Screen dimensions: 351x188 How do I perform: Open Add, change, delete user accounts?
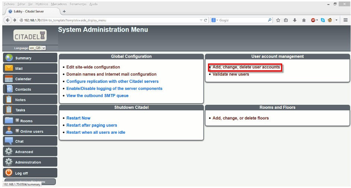[246, 67]
